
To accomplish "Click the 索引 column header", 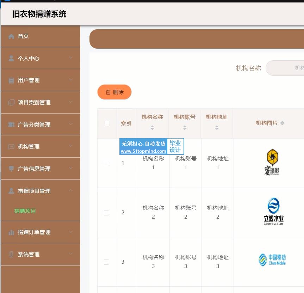I will [x=126, y=123].
